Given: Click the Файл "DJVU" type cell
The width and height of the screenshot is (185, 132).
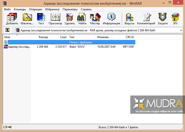Looking at the screenshot, I should 77,47.
